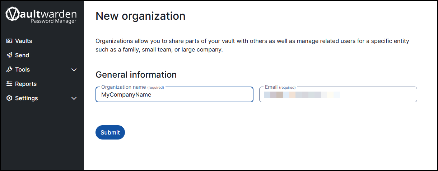438x171 pixels.
Task: Expand the Settings menu chevron
Action: point(74,98)
